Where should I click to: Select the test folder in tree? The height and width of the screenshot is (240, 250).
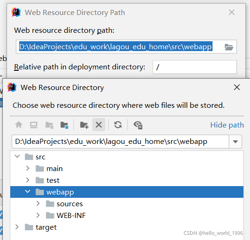pyautogui.click(x=47, y=180)
